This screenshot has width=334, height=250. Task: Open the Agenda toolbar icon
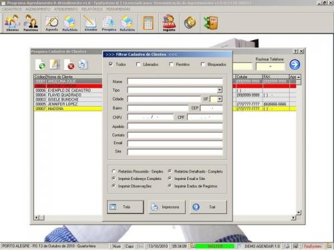(51, 23)
